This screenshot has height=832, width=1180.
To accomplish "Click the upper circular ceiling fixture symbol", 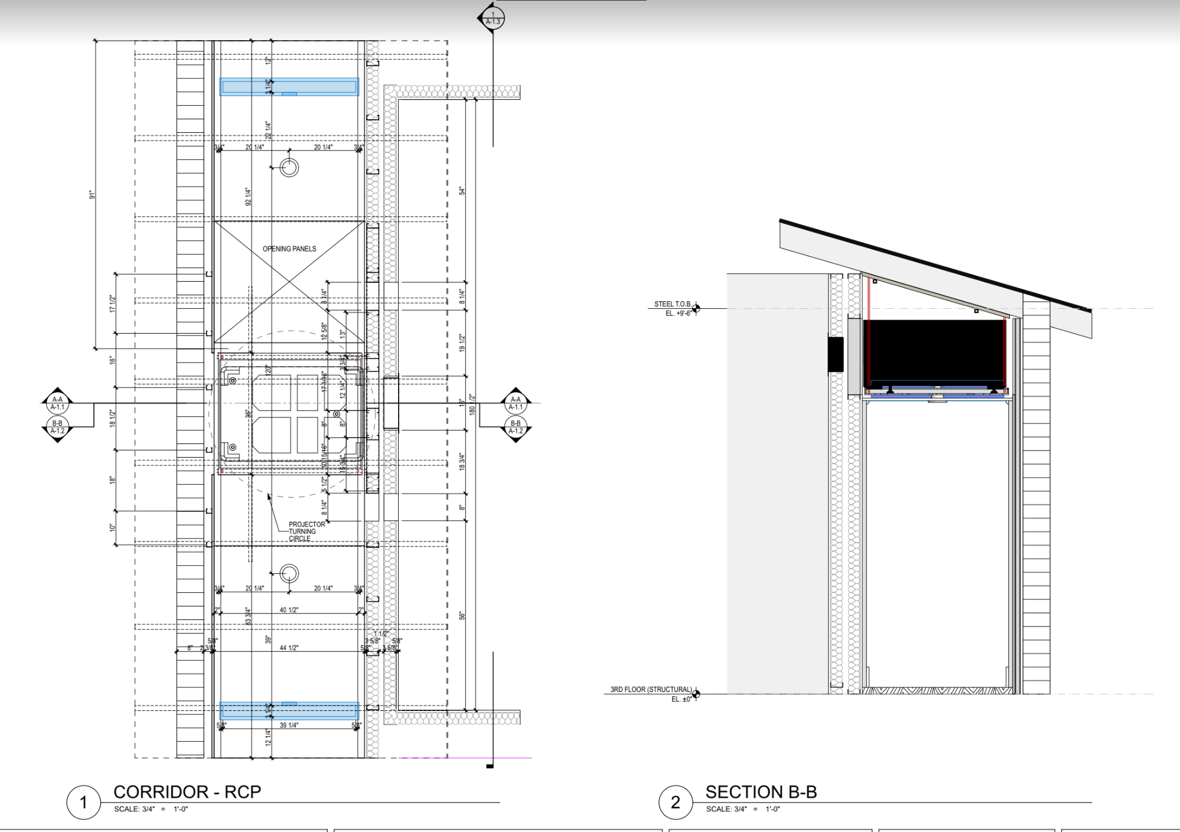I will [289, 168].
